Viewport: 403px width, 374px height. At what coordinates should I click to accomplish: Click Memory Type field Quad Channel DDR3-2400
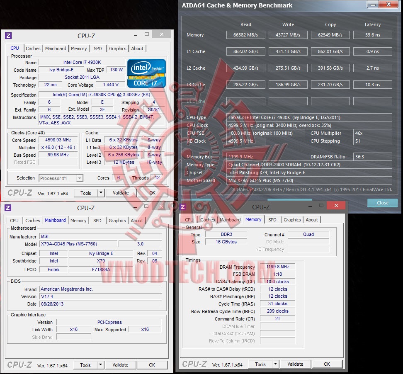pyautogui.click(x=309, y=165)
